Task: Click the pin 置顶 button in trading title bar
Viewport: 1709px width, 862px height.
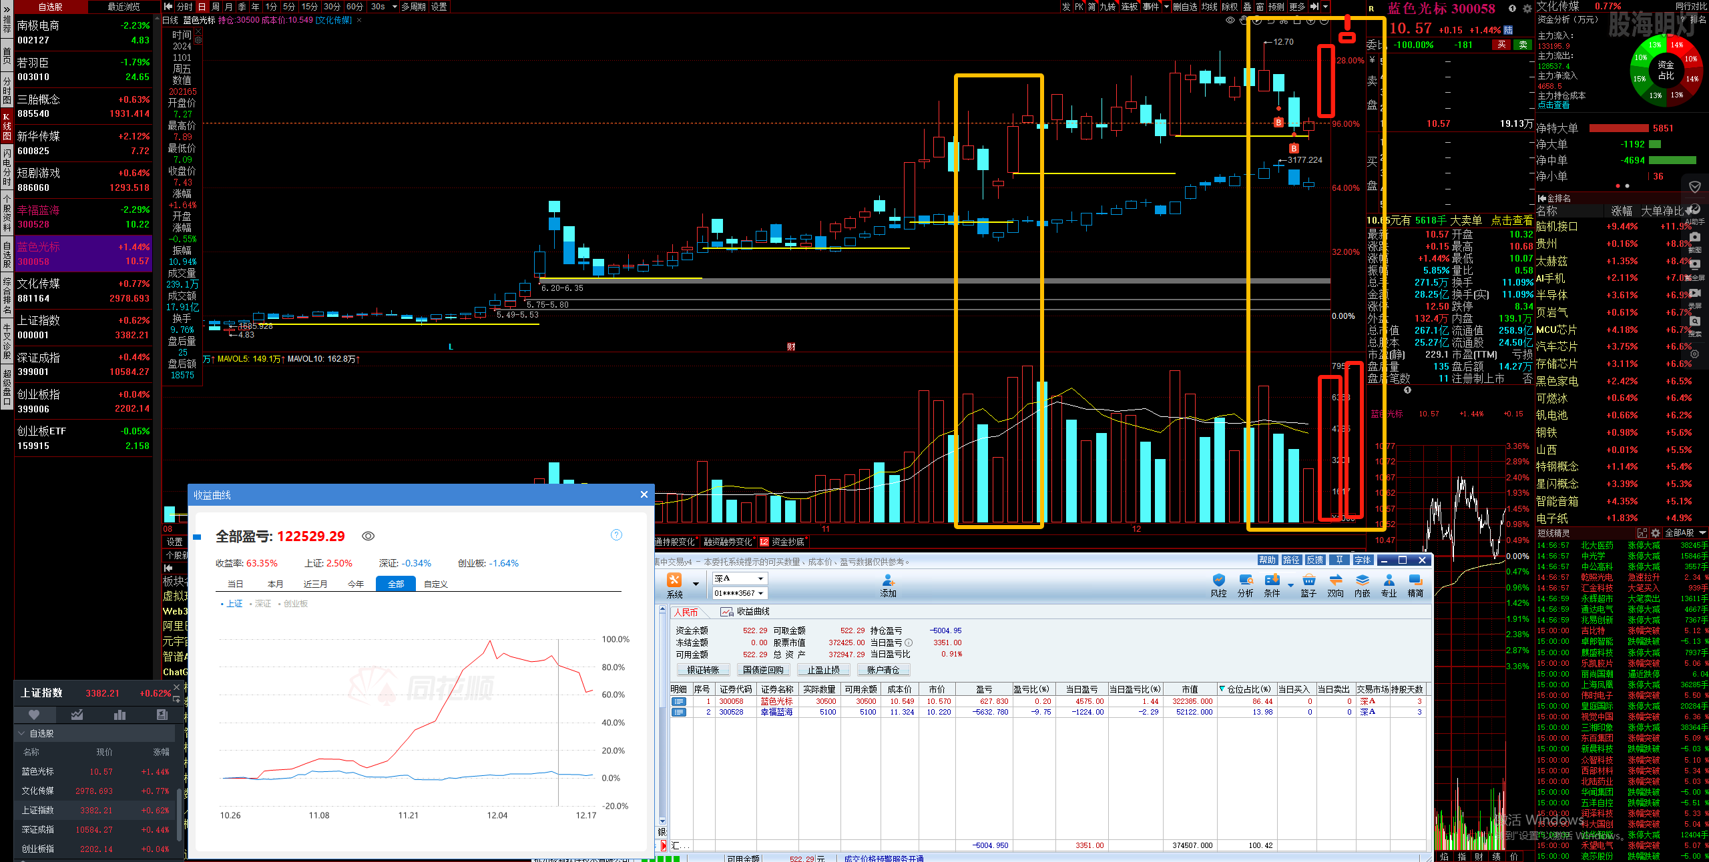Action: pyautogui.click(x=1338, y=560)
